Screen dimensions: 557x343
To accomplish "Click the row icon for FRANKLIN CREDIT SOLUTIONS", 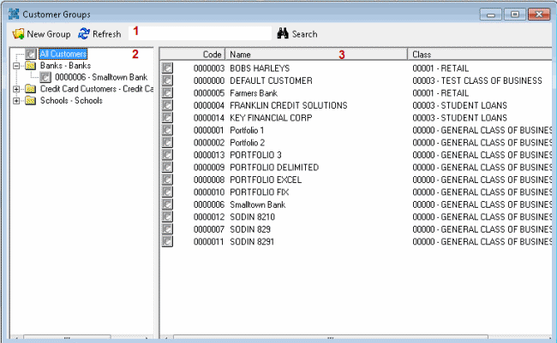I will click(167, 105).
